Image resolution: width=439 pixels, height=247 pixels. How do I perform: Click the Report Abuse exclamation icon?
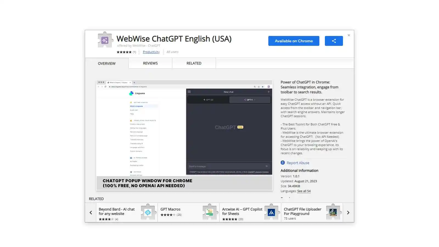click(x=283, y=163)
